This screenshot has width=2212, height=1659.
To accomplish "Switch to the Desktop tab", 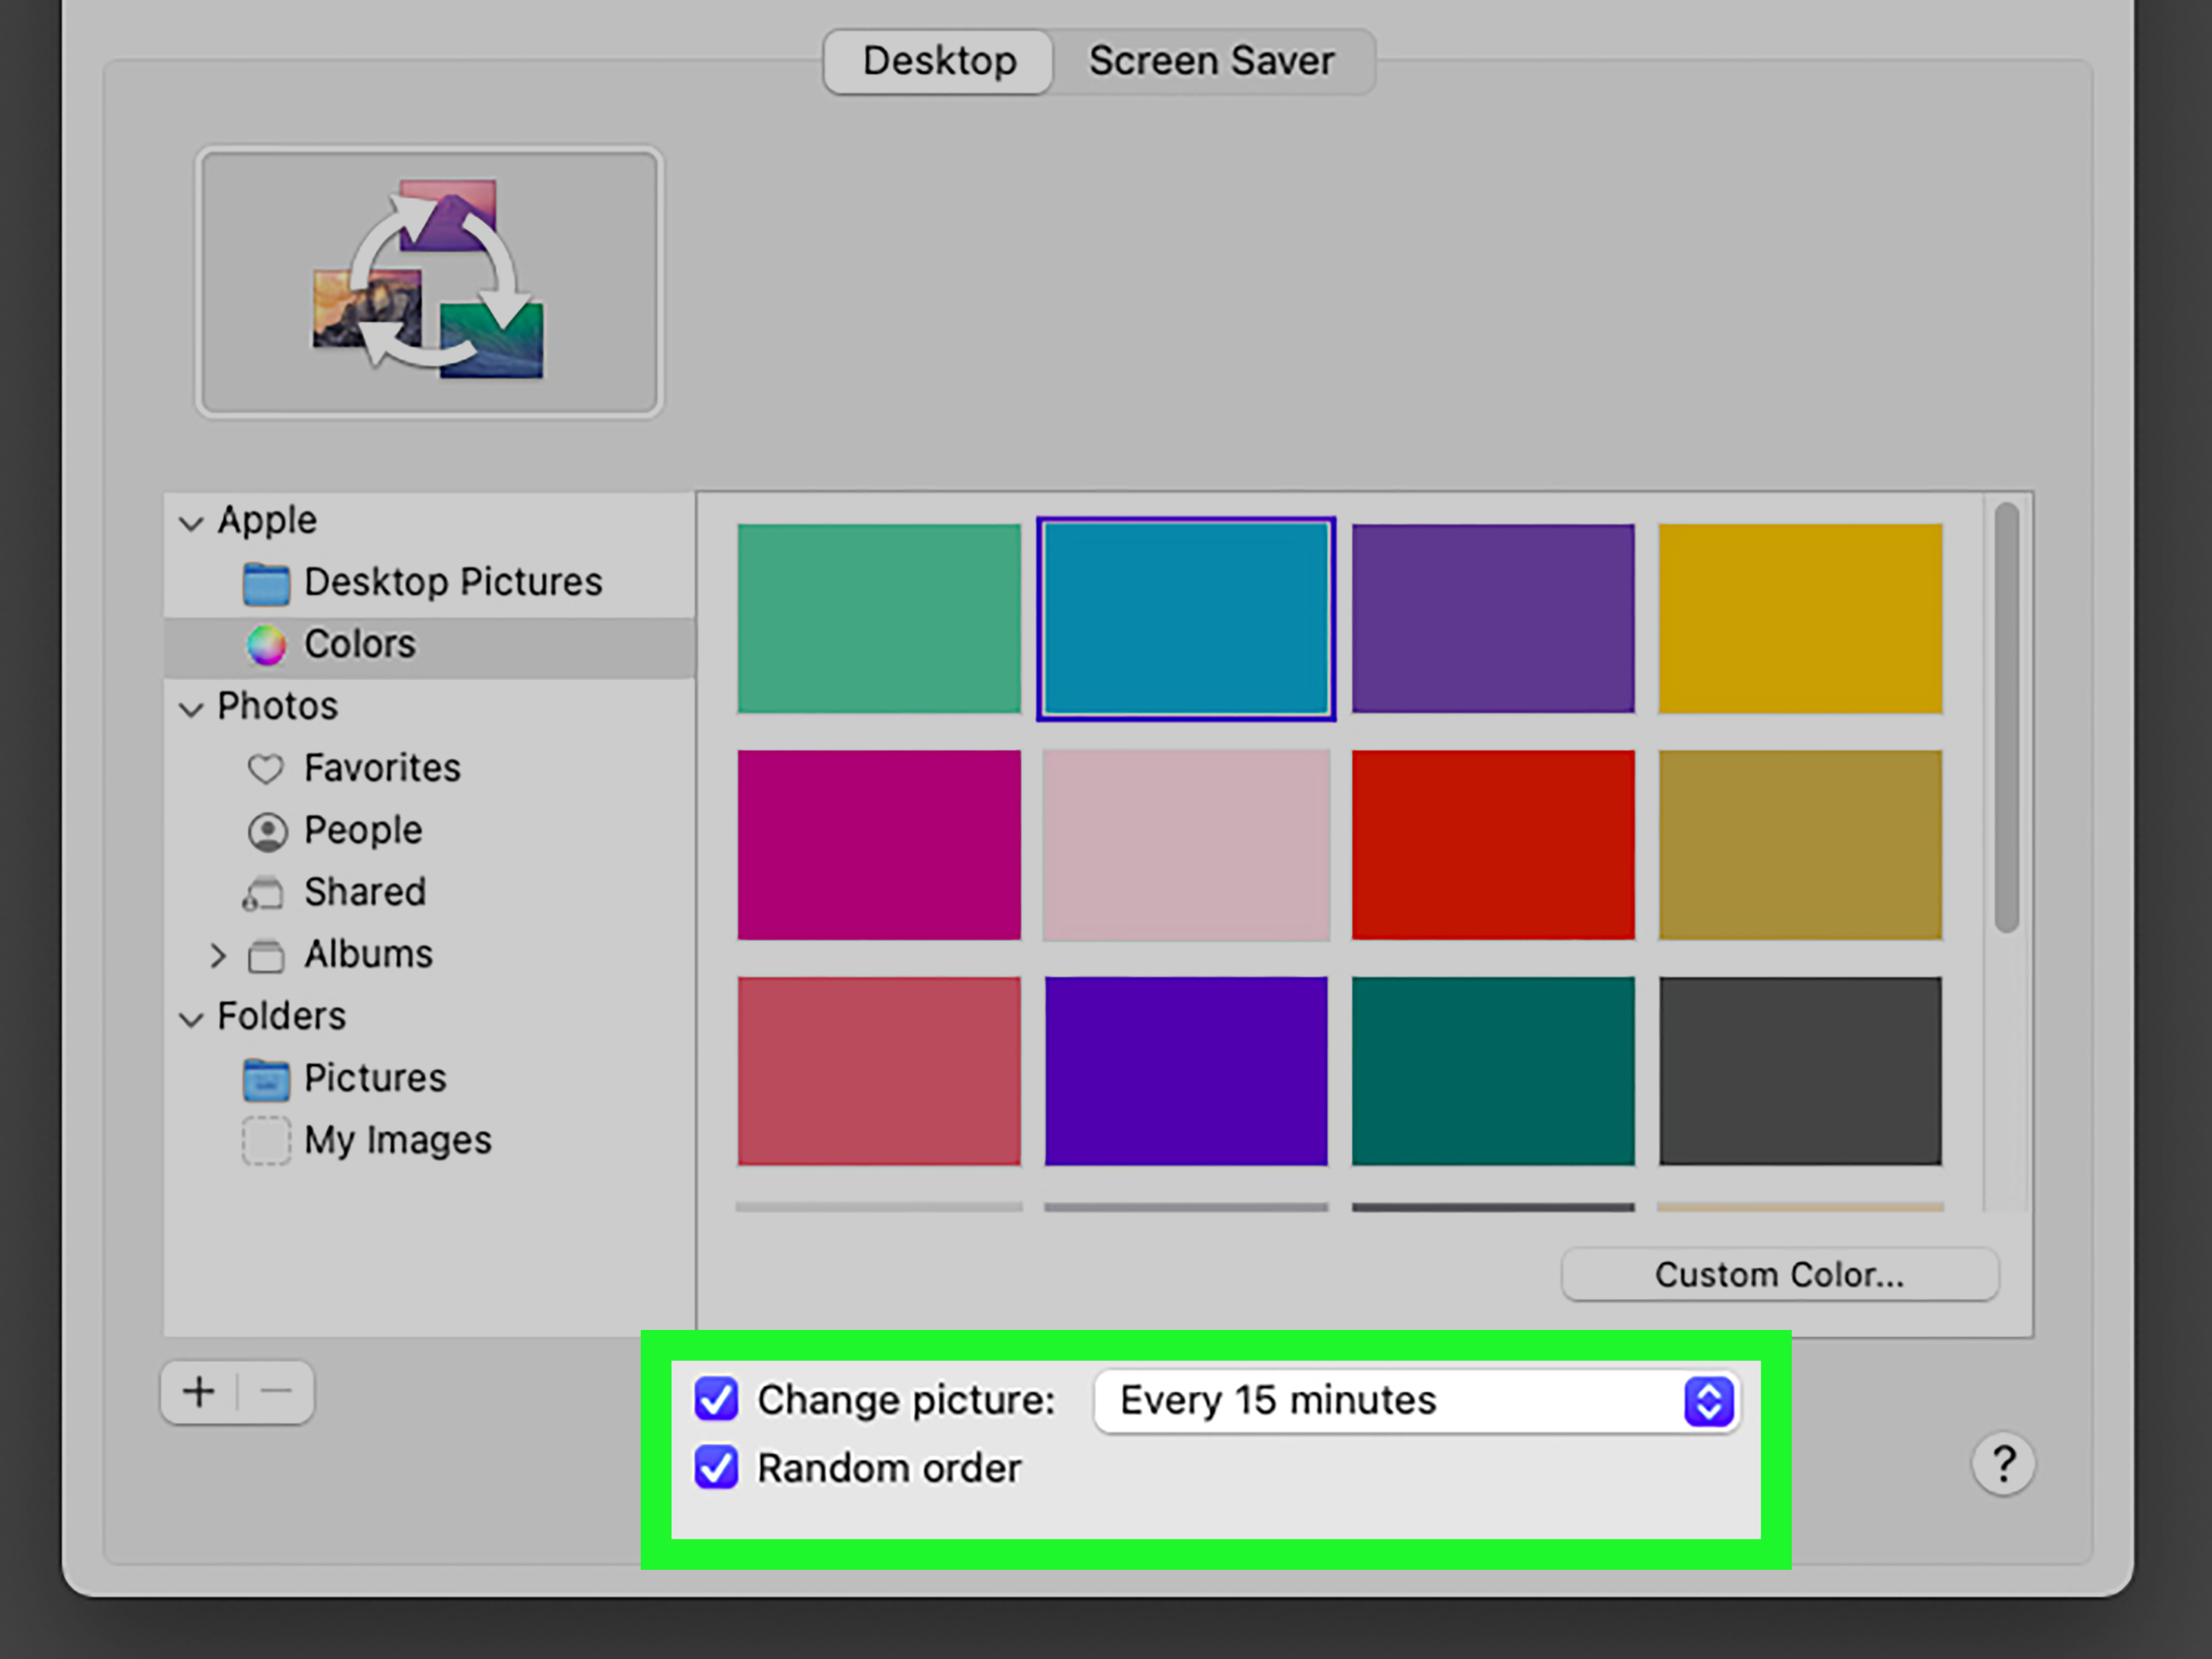I will click(939, 61).
